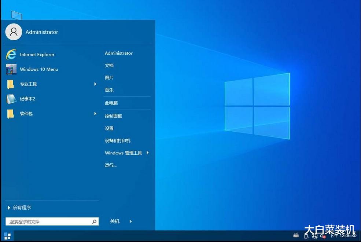Click the network status tray icon
The image size is (361, 242).
point(314,236)
